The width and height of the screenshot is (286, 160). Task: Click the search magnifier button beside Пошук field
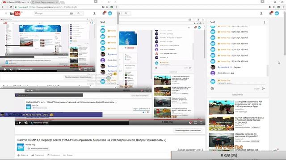pos(79,13)
